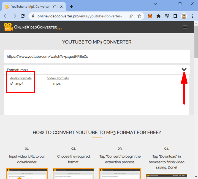
Task: Click step 04 screenshot thumbnail
Action: pos(166,176)
